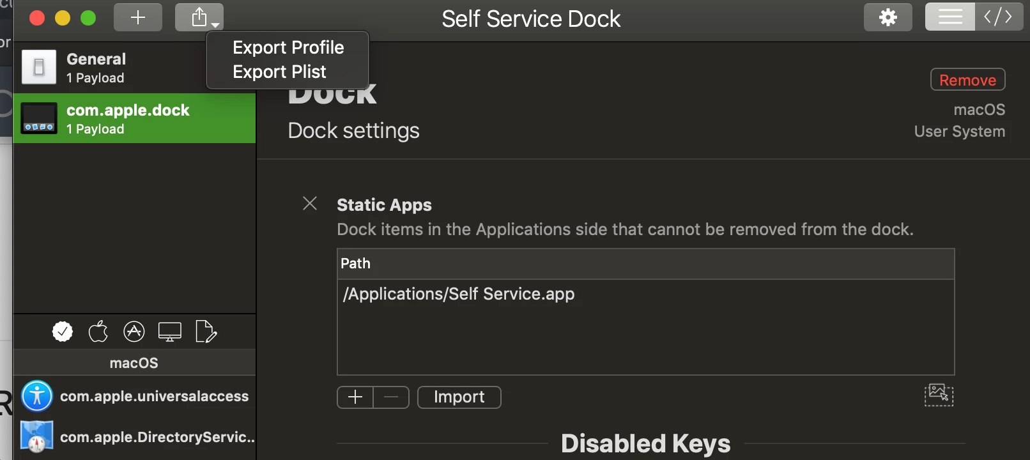Show the checkmark library payloads tab

tap(63, 332)
